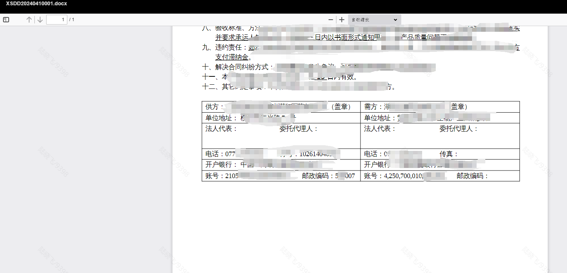The image size is (567, 273).
Task: Go to next page with down arrow
Action: (x=40, y=20)
